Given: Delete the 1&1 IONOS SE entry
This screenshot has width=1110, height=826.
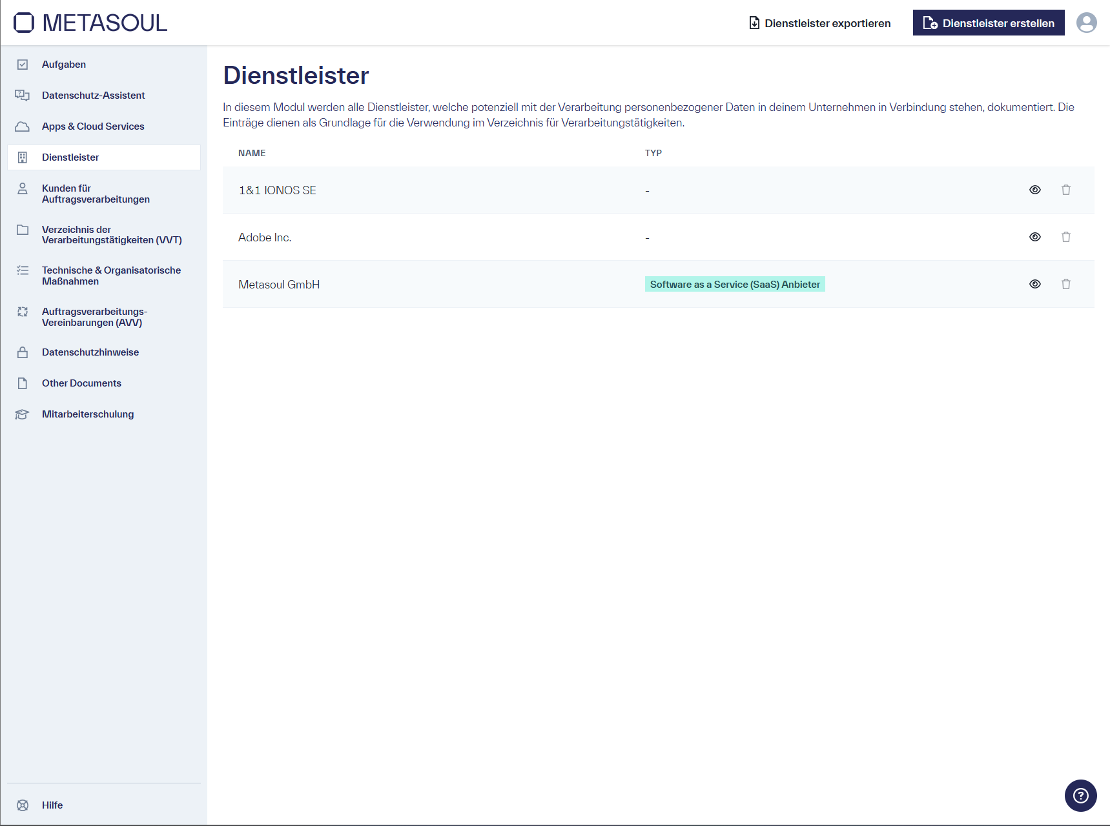Looking at the screenshot, I should pos(1065,190).
